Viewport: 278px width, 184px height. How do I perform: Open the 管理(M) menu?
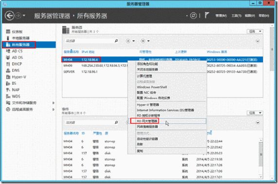(221, 16)
